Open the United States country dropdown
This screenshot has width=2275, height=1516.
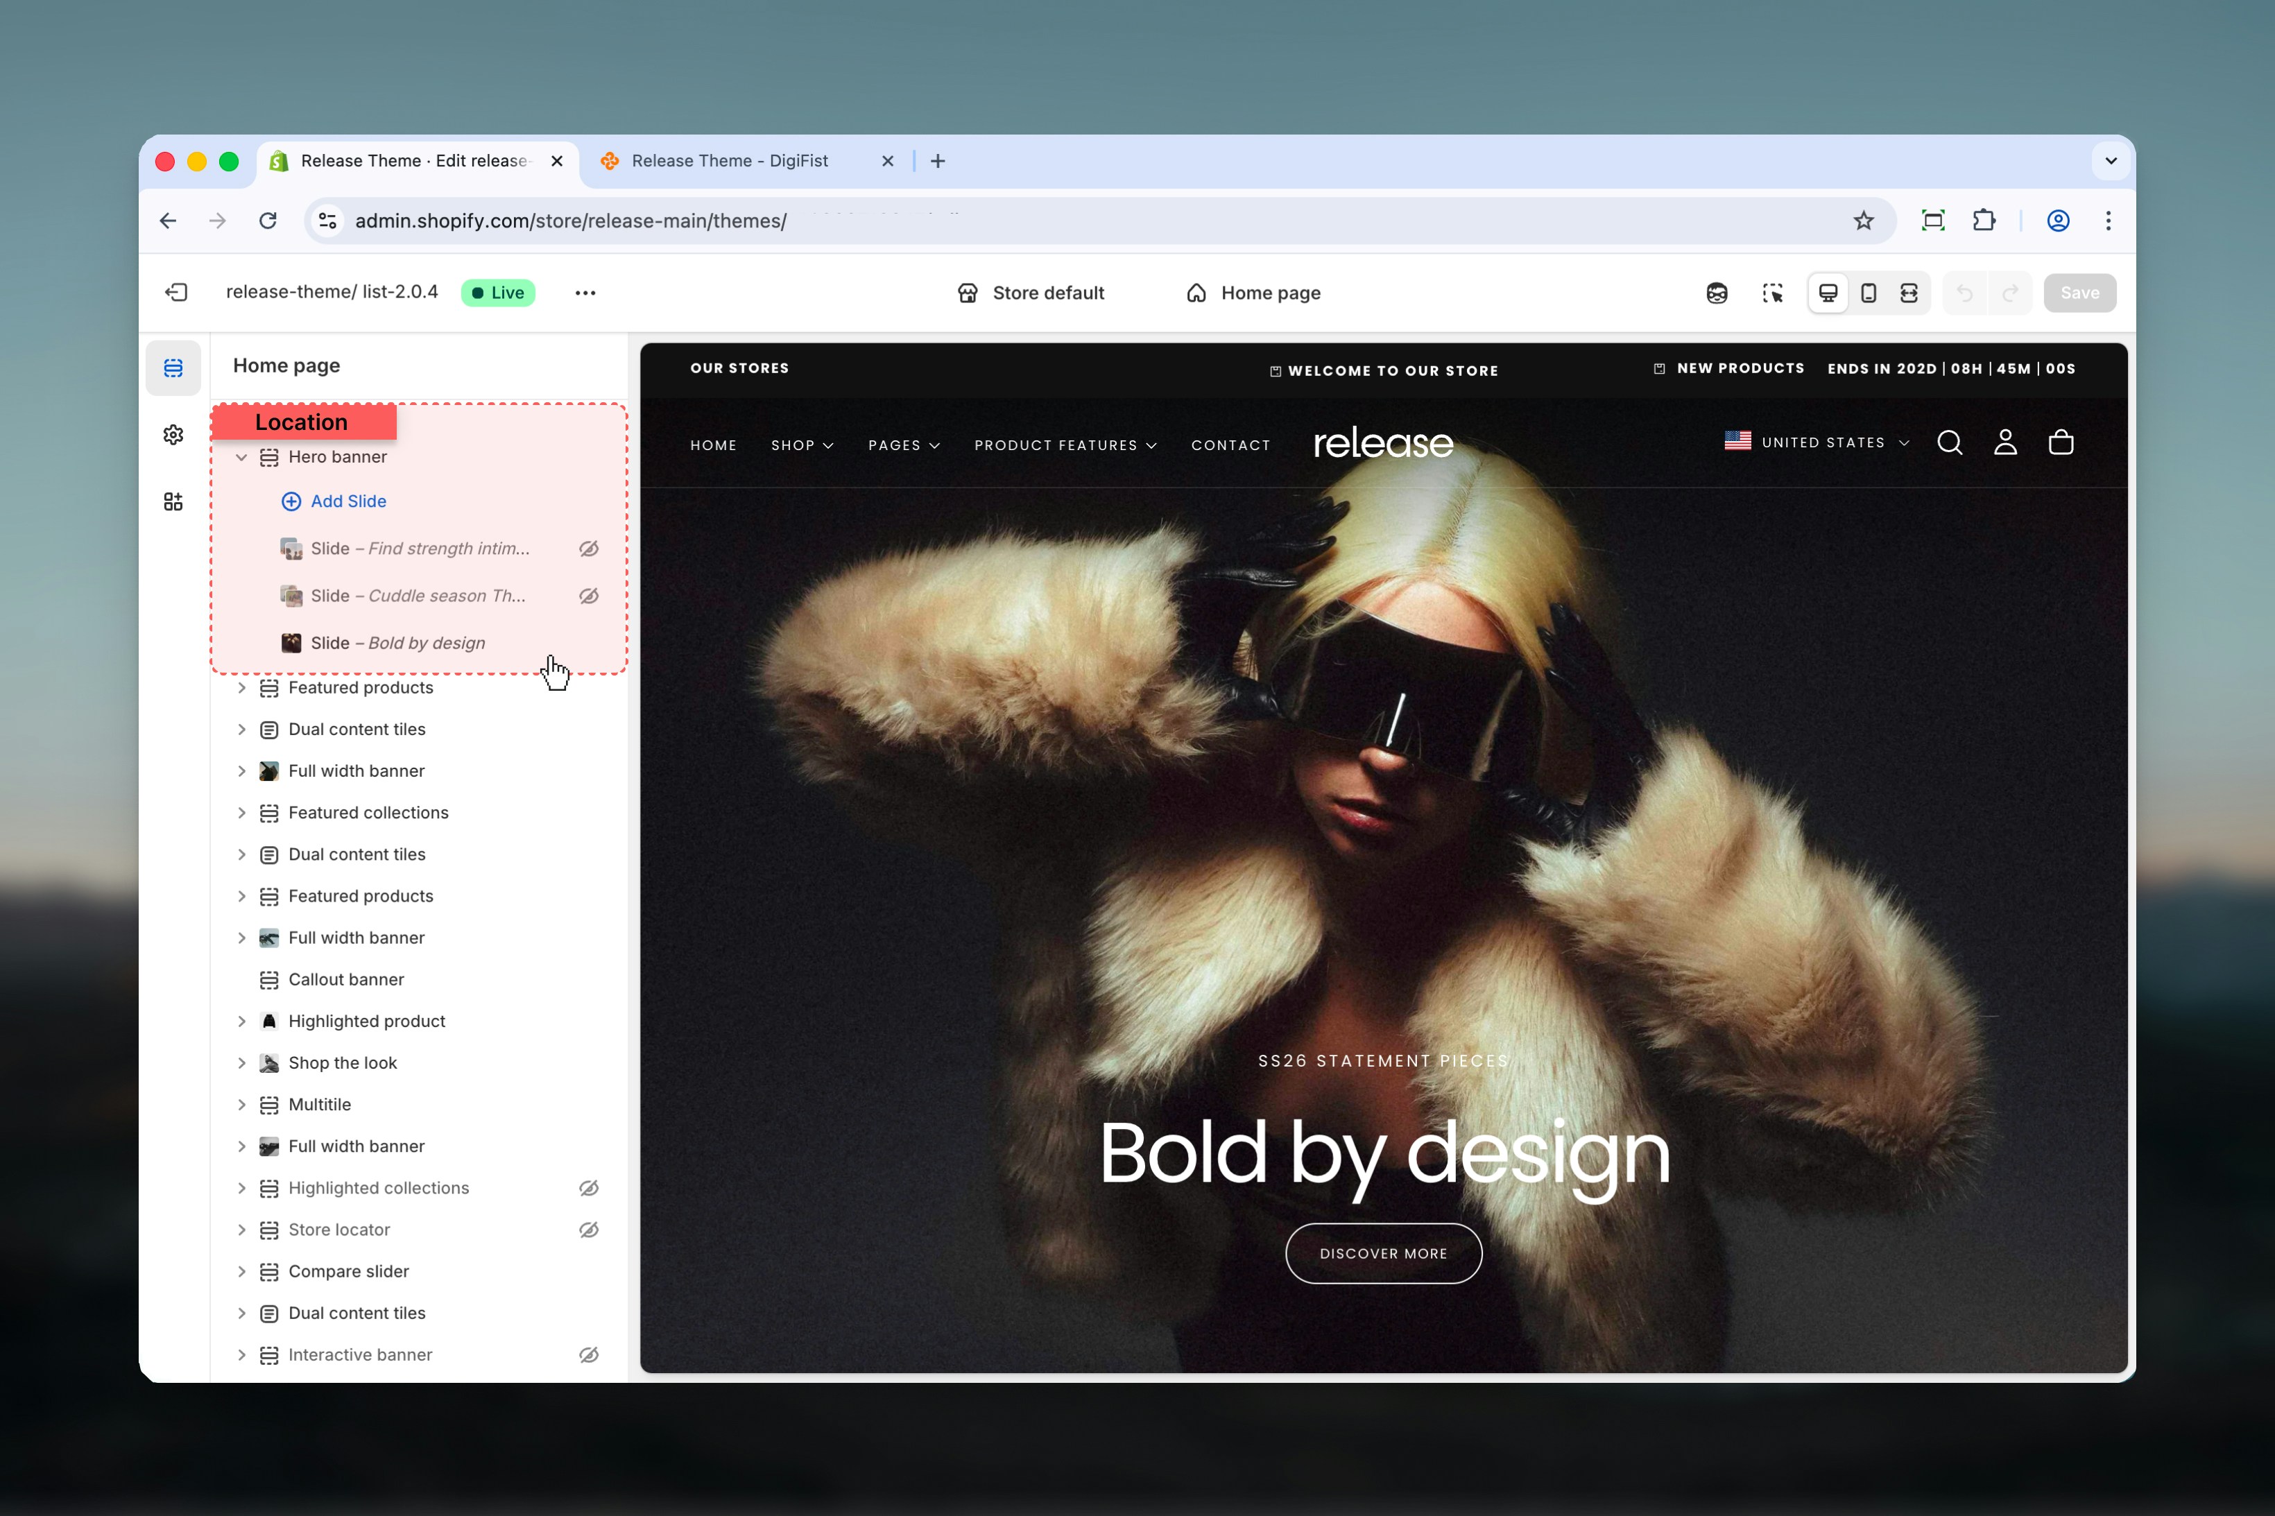coord(1816,442)
